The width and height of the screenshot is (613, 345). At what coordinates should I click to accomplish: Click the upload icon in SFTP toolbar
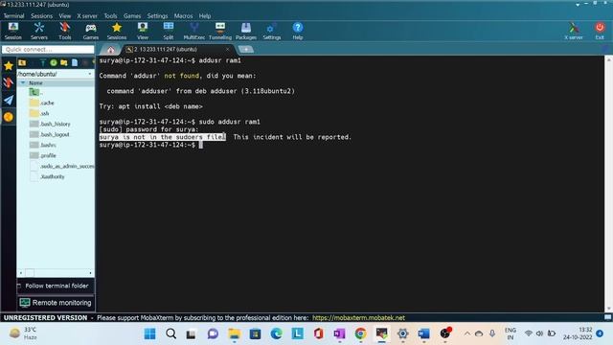coord(43,62)
